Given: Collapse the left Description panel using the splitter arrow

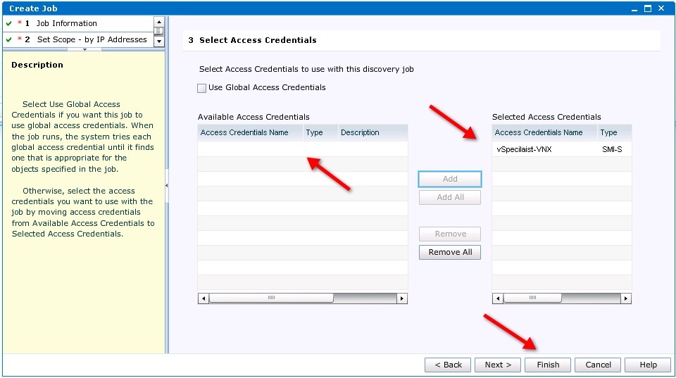Looking at the screenshot, I should point(167,185).
